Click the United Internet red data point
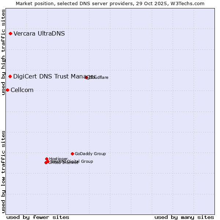The image size is (220, 220). click(46, 162)
